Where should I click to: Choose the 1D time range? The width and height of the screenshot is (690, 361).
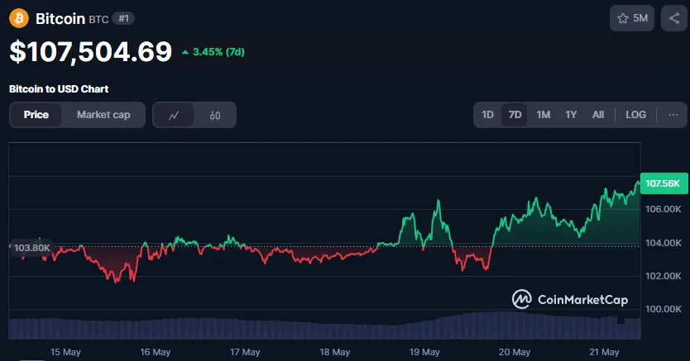click(x=487, y=115)
